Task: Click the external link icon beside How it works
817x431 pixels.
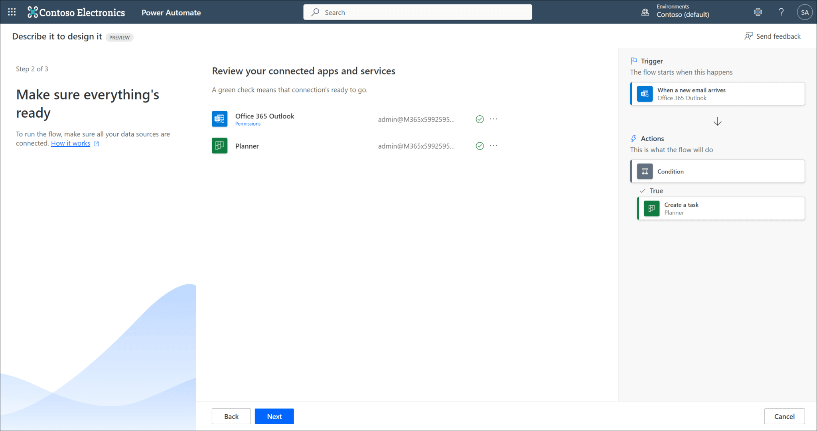Action: [96, 144]
